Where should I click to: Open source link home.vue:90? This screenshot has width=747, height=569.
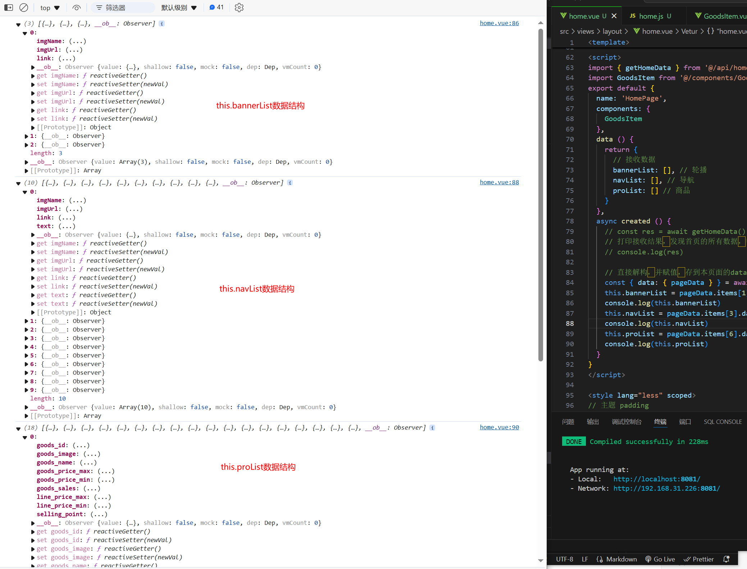pos(499,427)
